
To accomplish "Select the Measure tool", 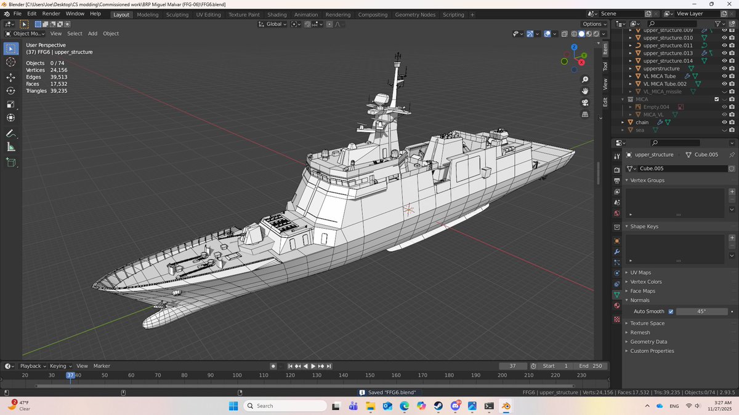I will (x=11, y=147).
